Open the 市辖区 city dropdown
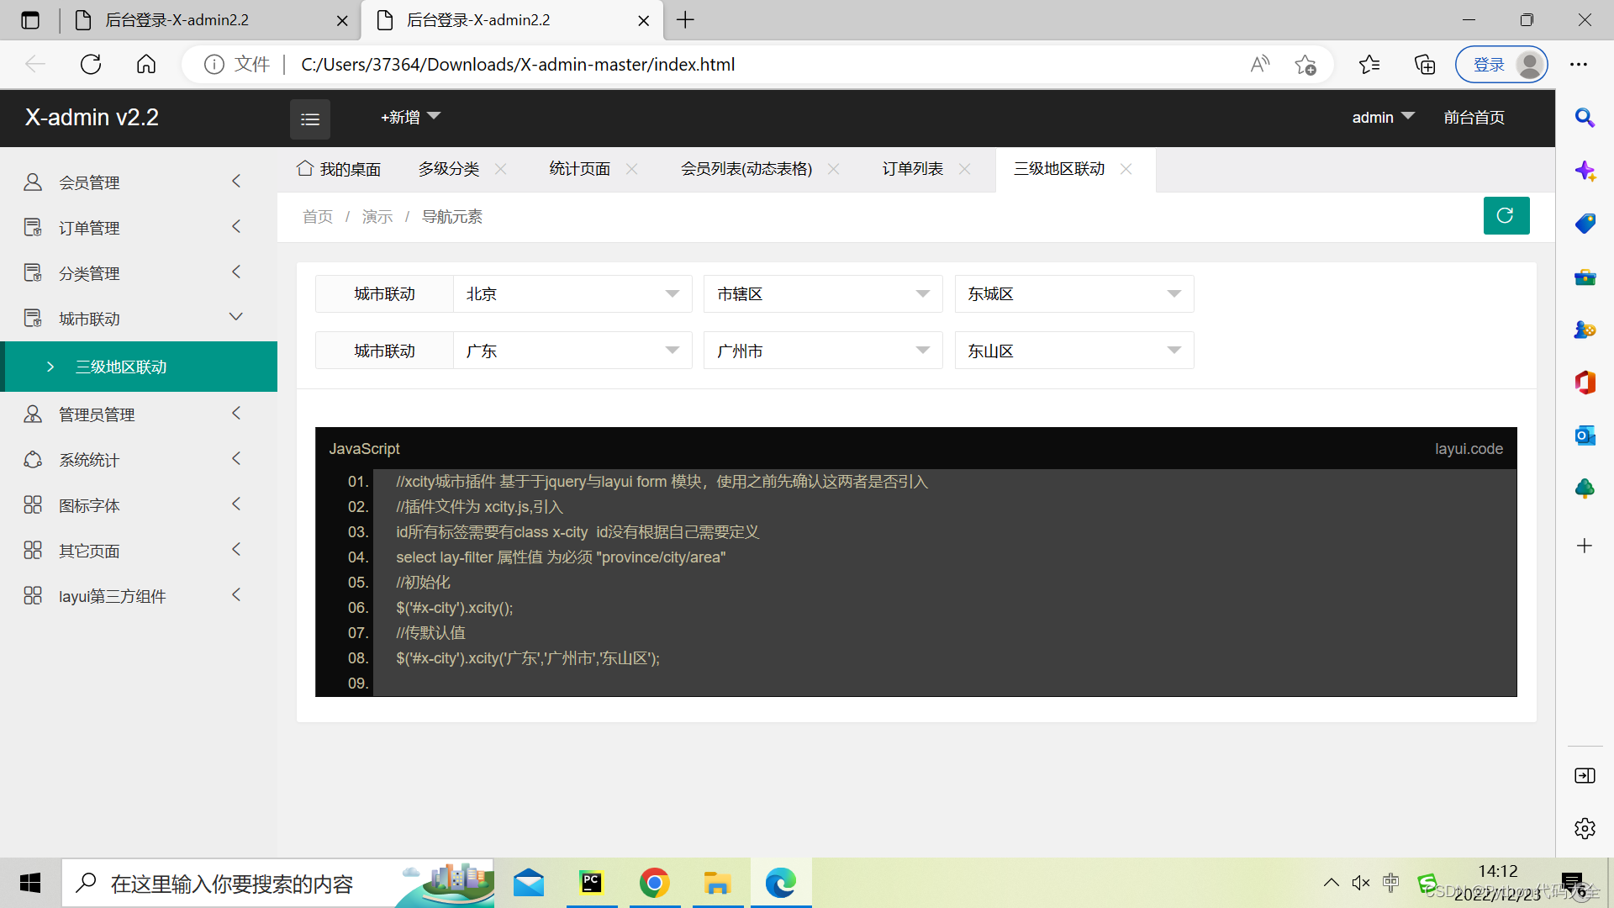The image size is (1614, 908). (823, 293)
